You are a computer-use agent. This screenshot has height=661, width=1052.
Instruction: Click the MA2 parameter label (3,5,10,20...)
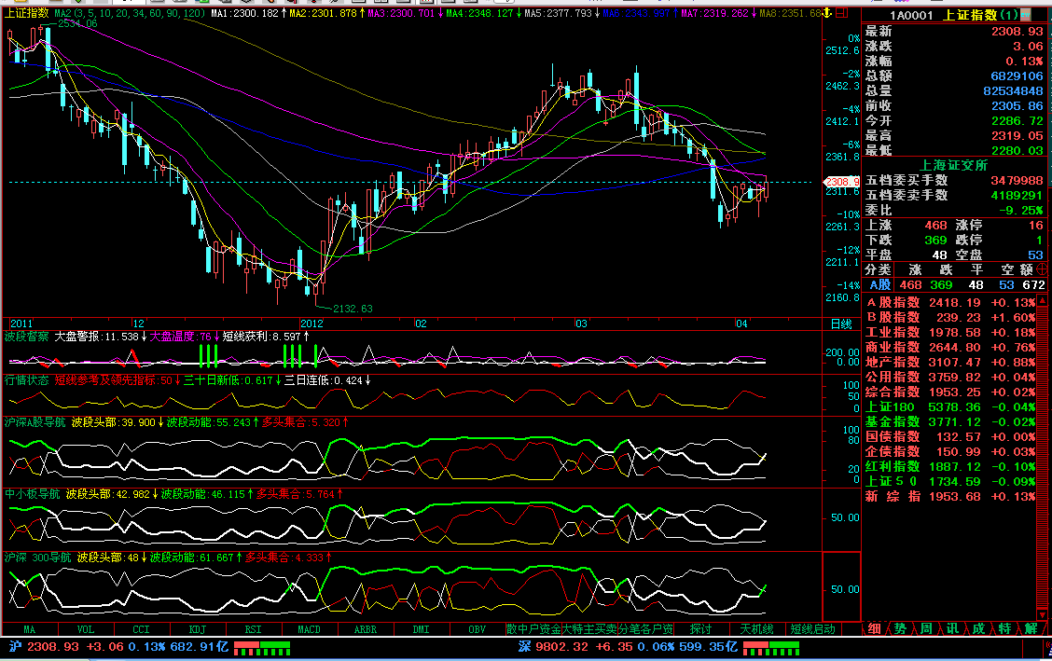[x=130, y=13]
